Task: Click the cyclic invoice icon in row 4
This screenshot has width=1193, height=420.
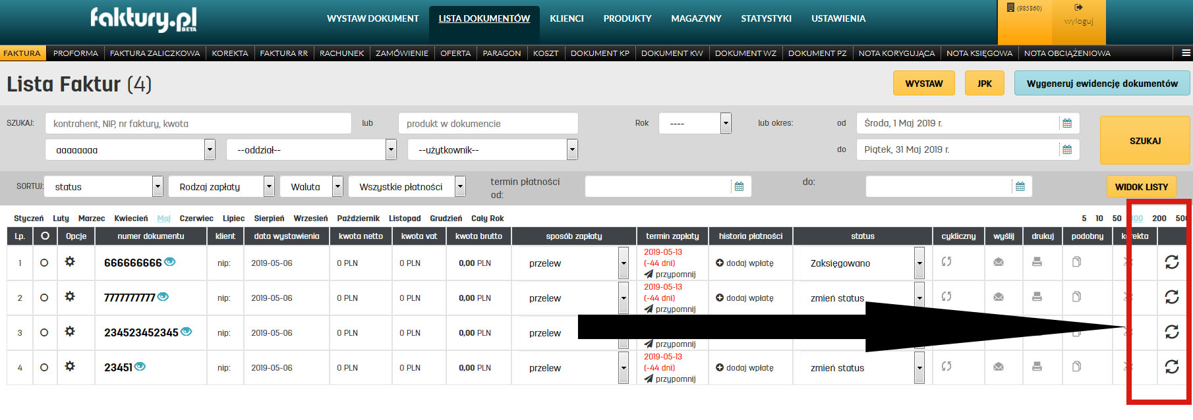Action: point(946,367)
